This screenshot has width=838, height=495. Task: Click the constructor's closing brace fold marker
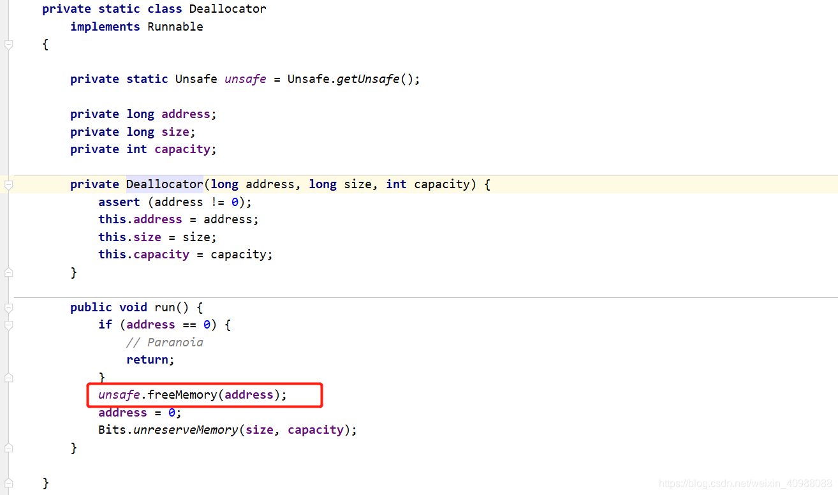point(8,272)
